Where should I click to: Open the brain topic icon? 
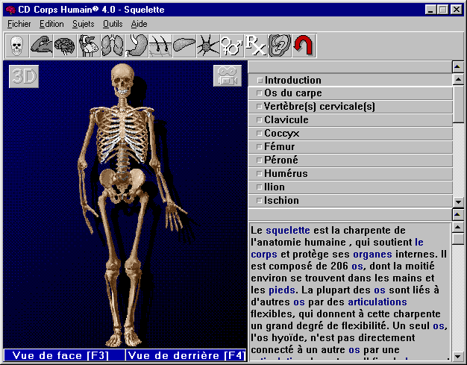pyautogui.click(x=64, y=46)
